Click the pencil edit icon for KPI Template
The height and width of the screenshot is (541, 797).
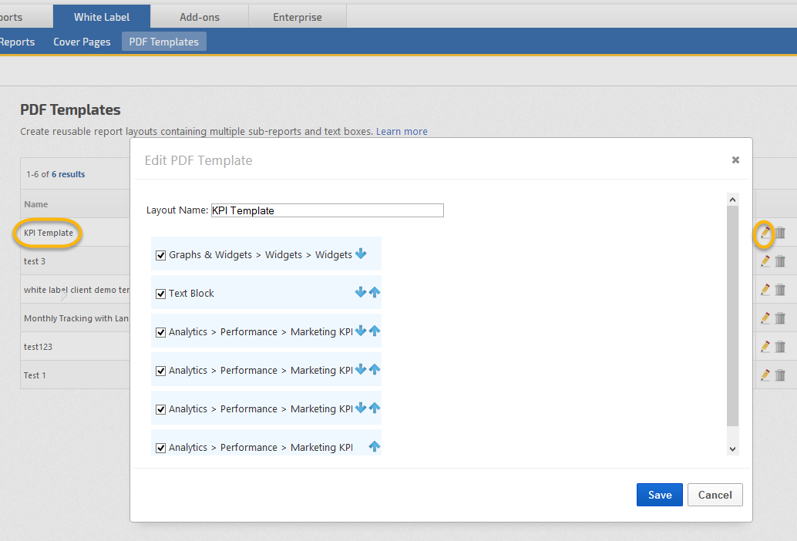click(x=765, y=233)
